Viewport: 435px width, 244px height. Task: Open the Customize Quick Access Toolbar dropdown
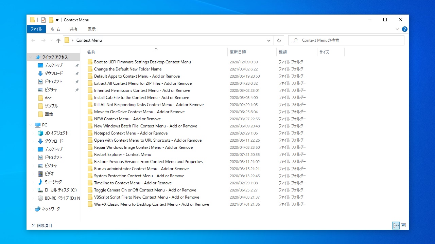(x=57, y=20)
